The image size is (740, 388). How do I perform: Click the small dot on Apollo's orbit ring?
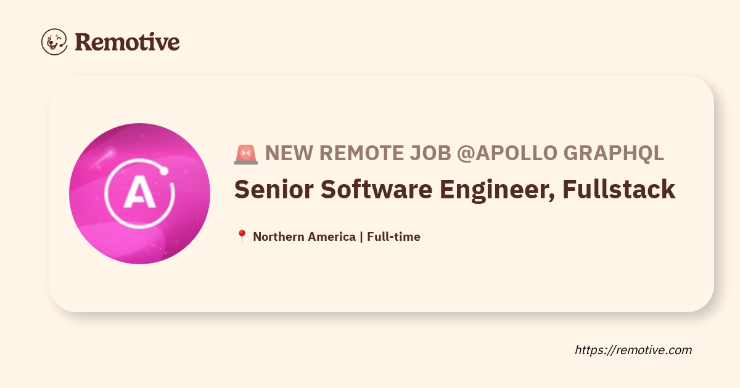[x=165, y=172]
